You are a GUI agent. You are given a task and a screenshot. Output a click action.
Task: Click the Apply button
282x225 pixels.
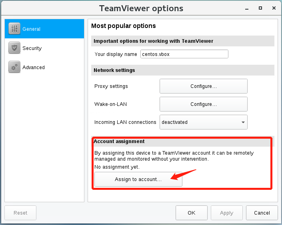(x=227, y=213)
